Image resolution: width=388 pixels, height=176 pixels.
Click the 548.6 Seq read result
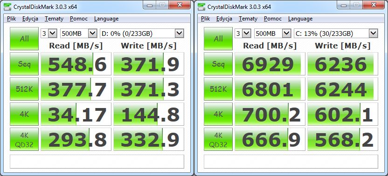(76, 64)
